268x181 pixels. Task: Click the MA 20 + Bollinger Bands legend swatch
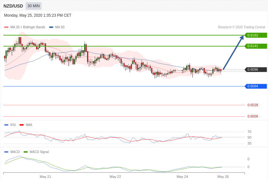[6, 27]
